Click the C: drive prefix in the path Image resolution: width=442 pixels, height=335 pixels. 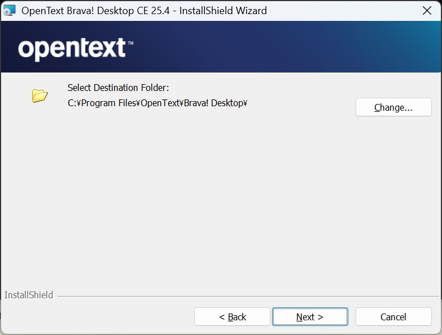(72, 103)
